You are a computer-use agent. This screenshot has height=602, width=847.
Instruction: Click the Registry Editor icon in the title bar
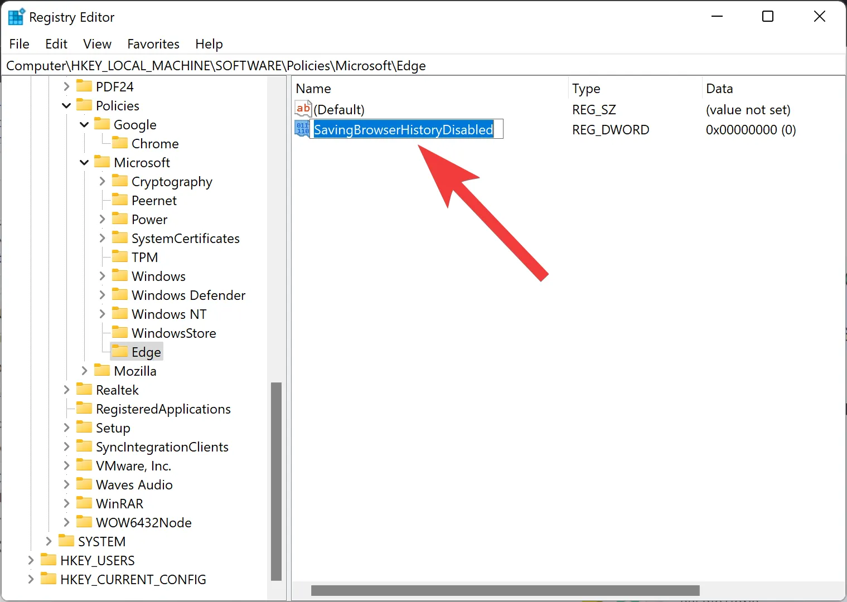click(16, 17)
